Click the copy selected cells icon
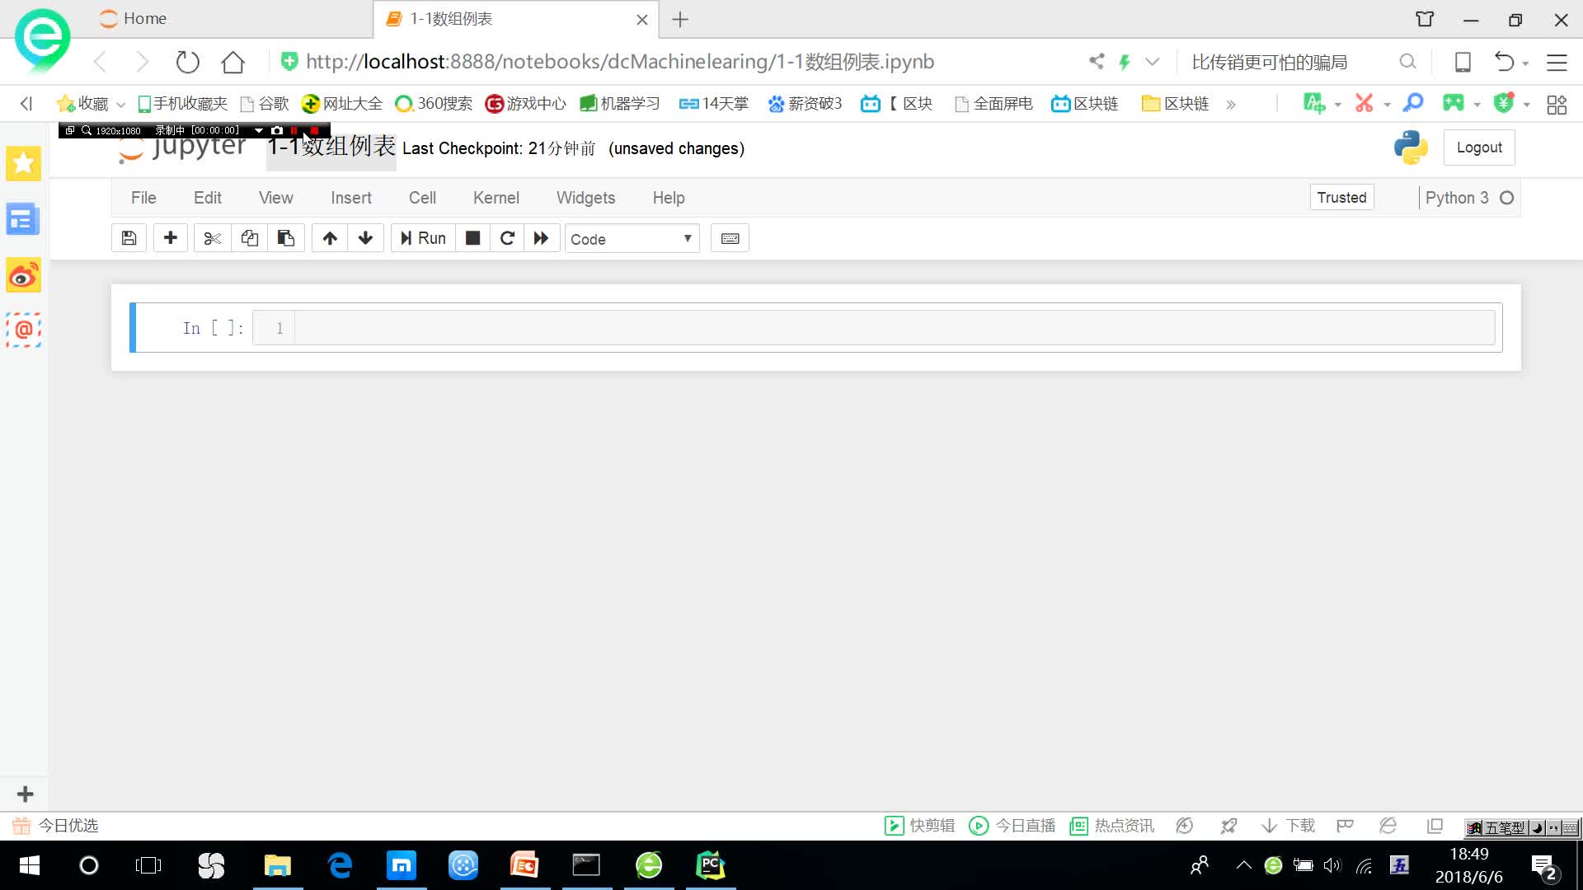Image resolution: width=1583 pixels, height=890 pixels. [249, 238]
